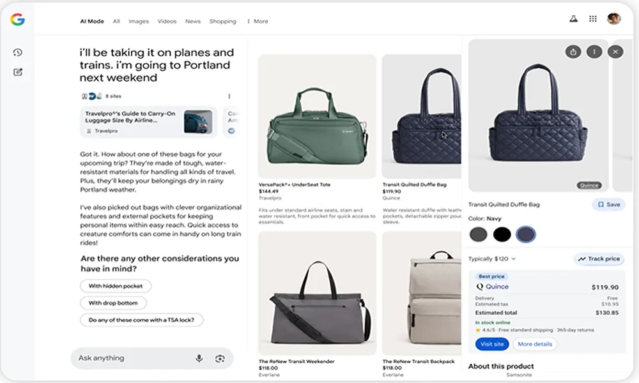Open sources three-dot options menu
639x383 pixels.
229,96
